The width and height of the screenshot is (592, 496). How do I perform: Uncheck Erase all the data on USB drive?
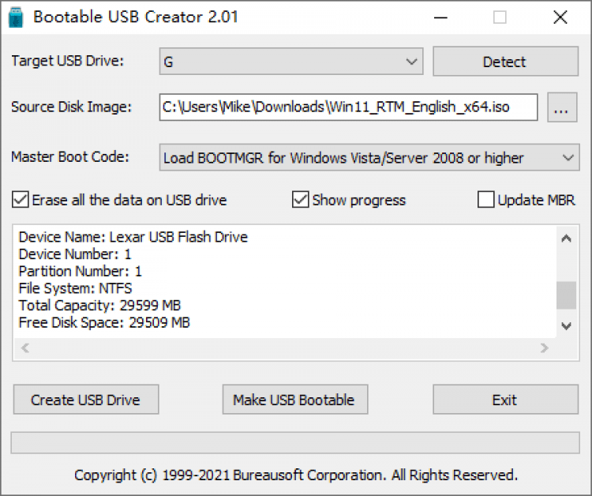[x=21, y=200]
